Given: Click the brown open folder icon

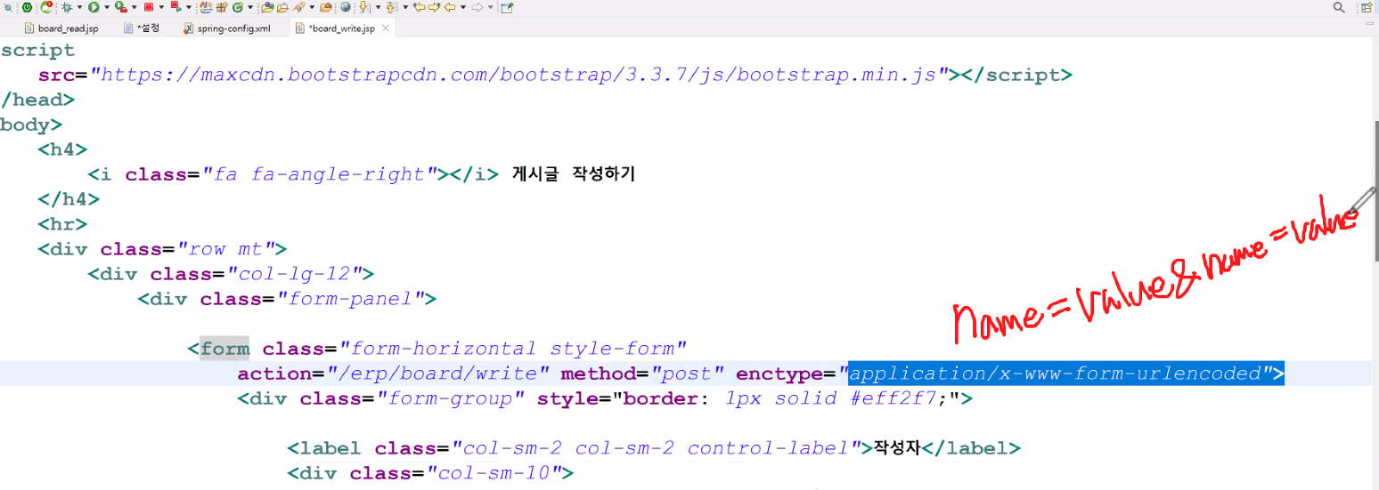Looking at the screenshot, I should (325, 7).
